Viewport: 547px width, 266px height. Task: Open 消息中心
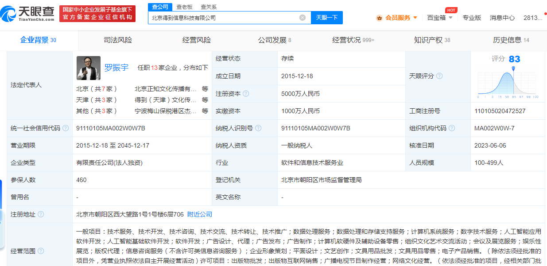pos(502,18)
